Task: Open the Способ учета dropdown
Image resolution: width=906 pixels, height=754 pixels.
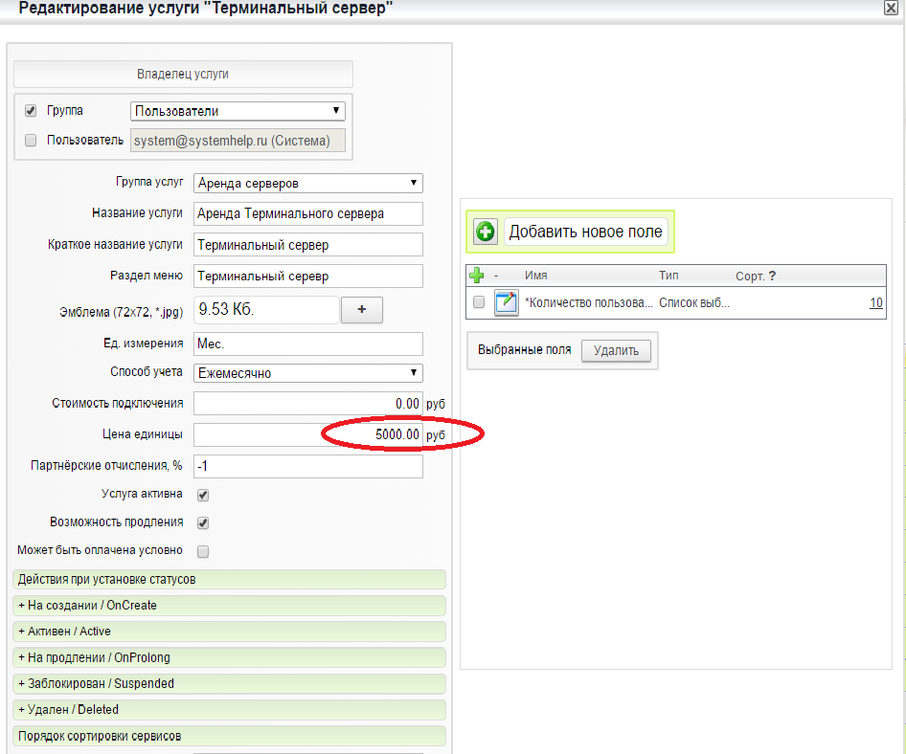Action: coord(307,373)
